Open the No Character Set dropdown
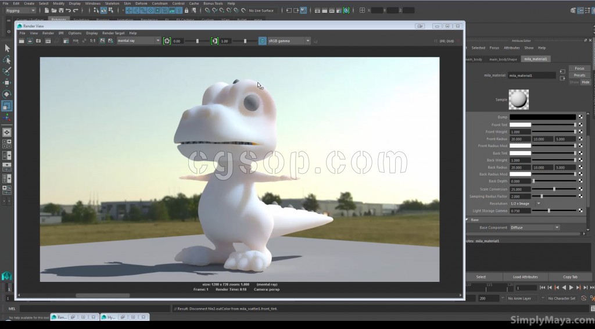The height and width of the screenshot is (329, 595). coord(562,298)
